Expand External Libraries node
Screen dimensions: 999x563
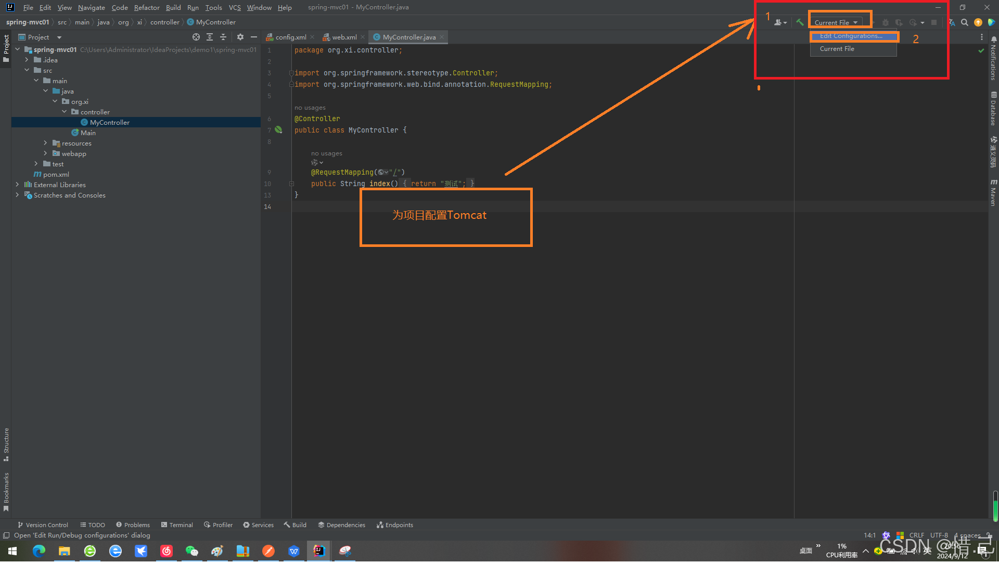[x=17, y=185]
